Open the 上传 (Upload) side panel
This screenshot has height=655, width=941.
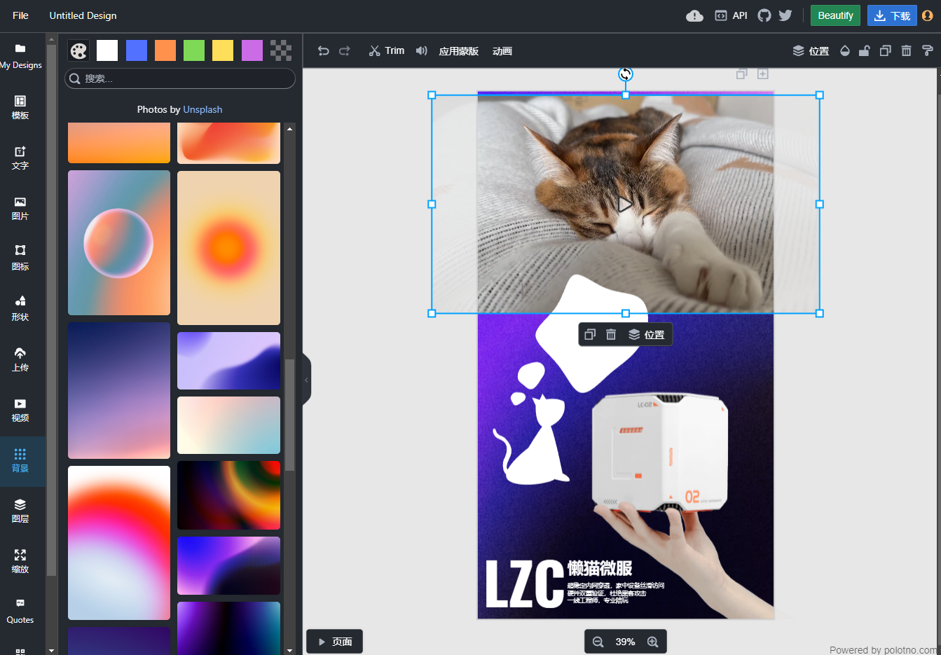click(20, 359)
